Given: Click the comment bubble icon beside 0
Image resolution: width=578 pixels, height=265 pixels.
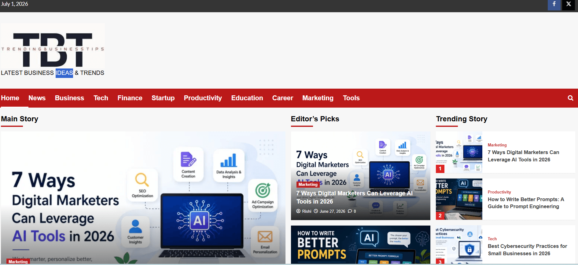Looking at the screenshot, I should (350, 211).
